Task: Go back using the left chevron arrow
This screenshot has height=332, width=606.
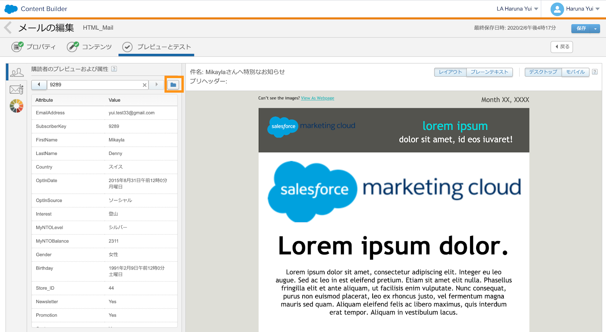Action: pos(8,28)
